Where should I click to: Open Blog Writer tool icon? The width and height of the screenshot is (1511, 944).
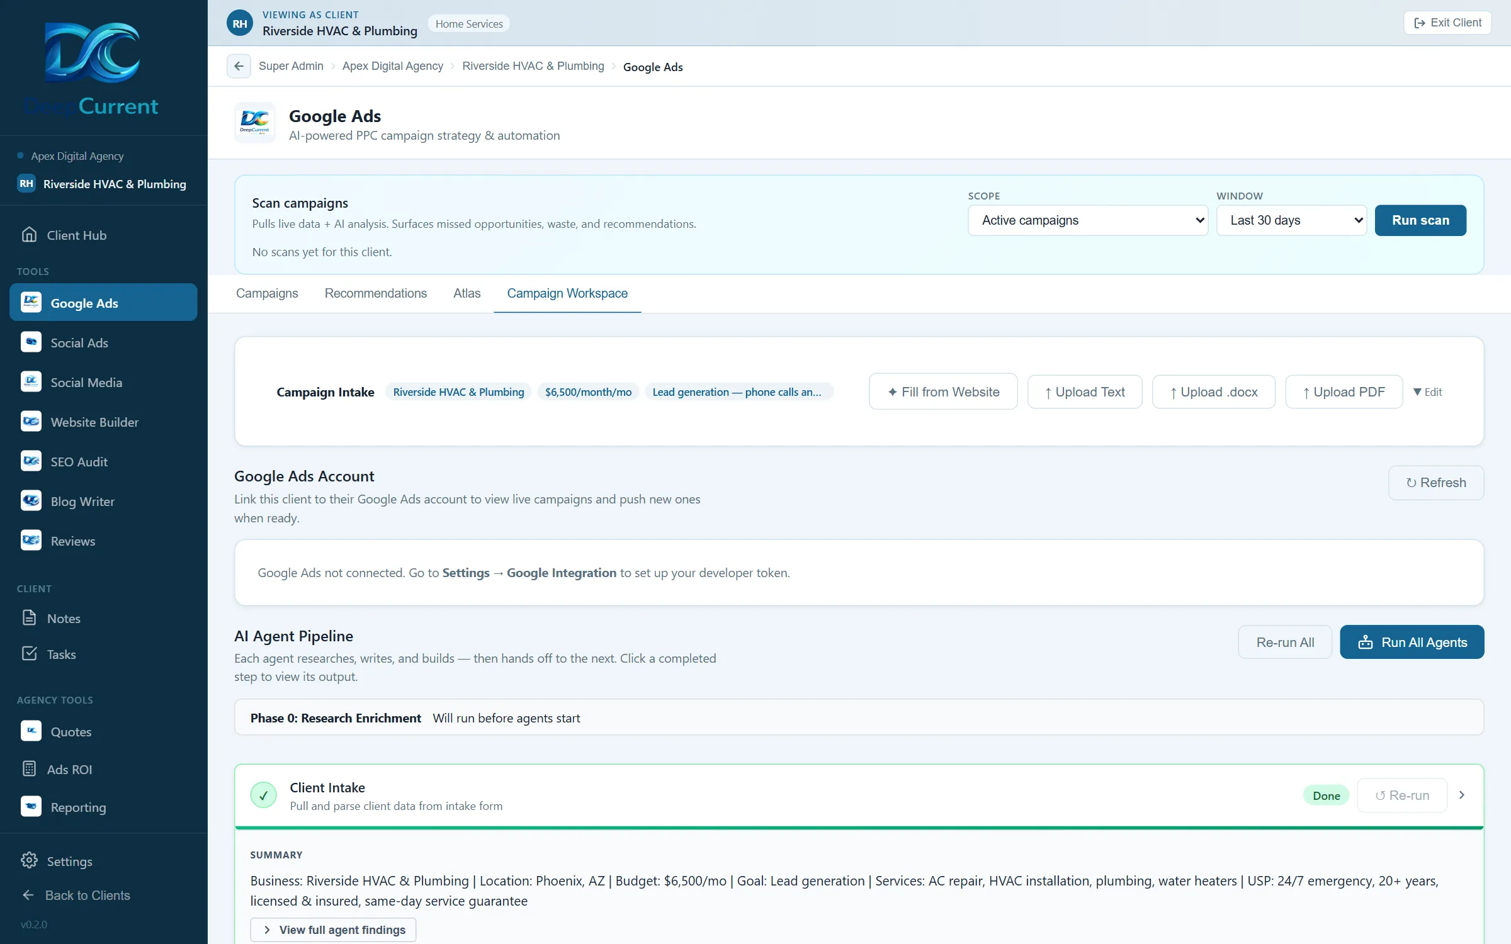[31, 500]
